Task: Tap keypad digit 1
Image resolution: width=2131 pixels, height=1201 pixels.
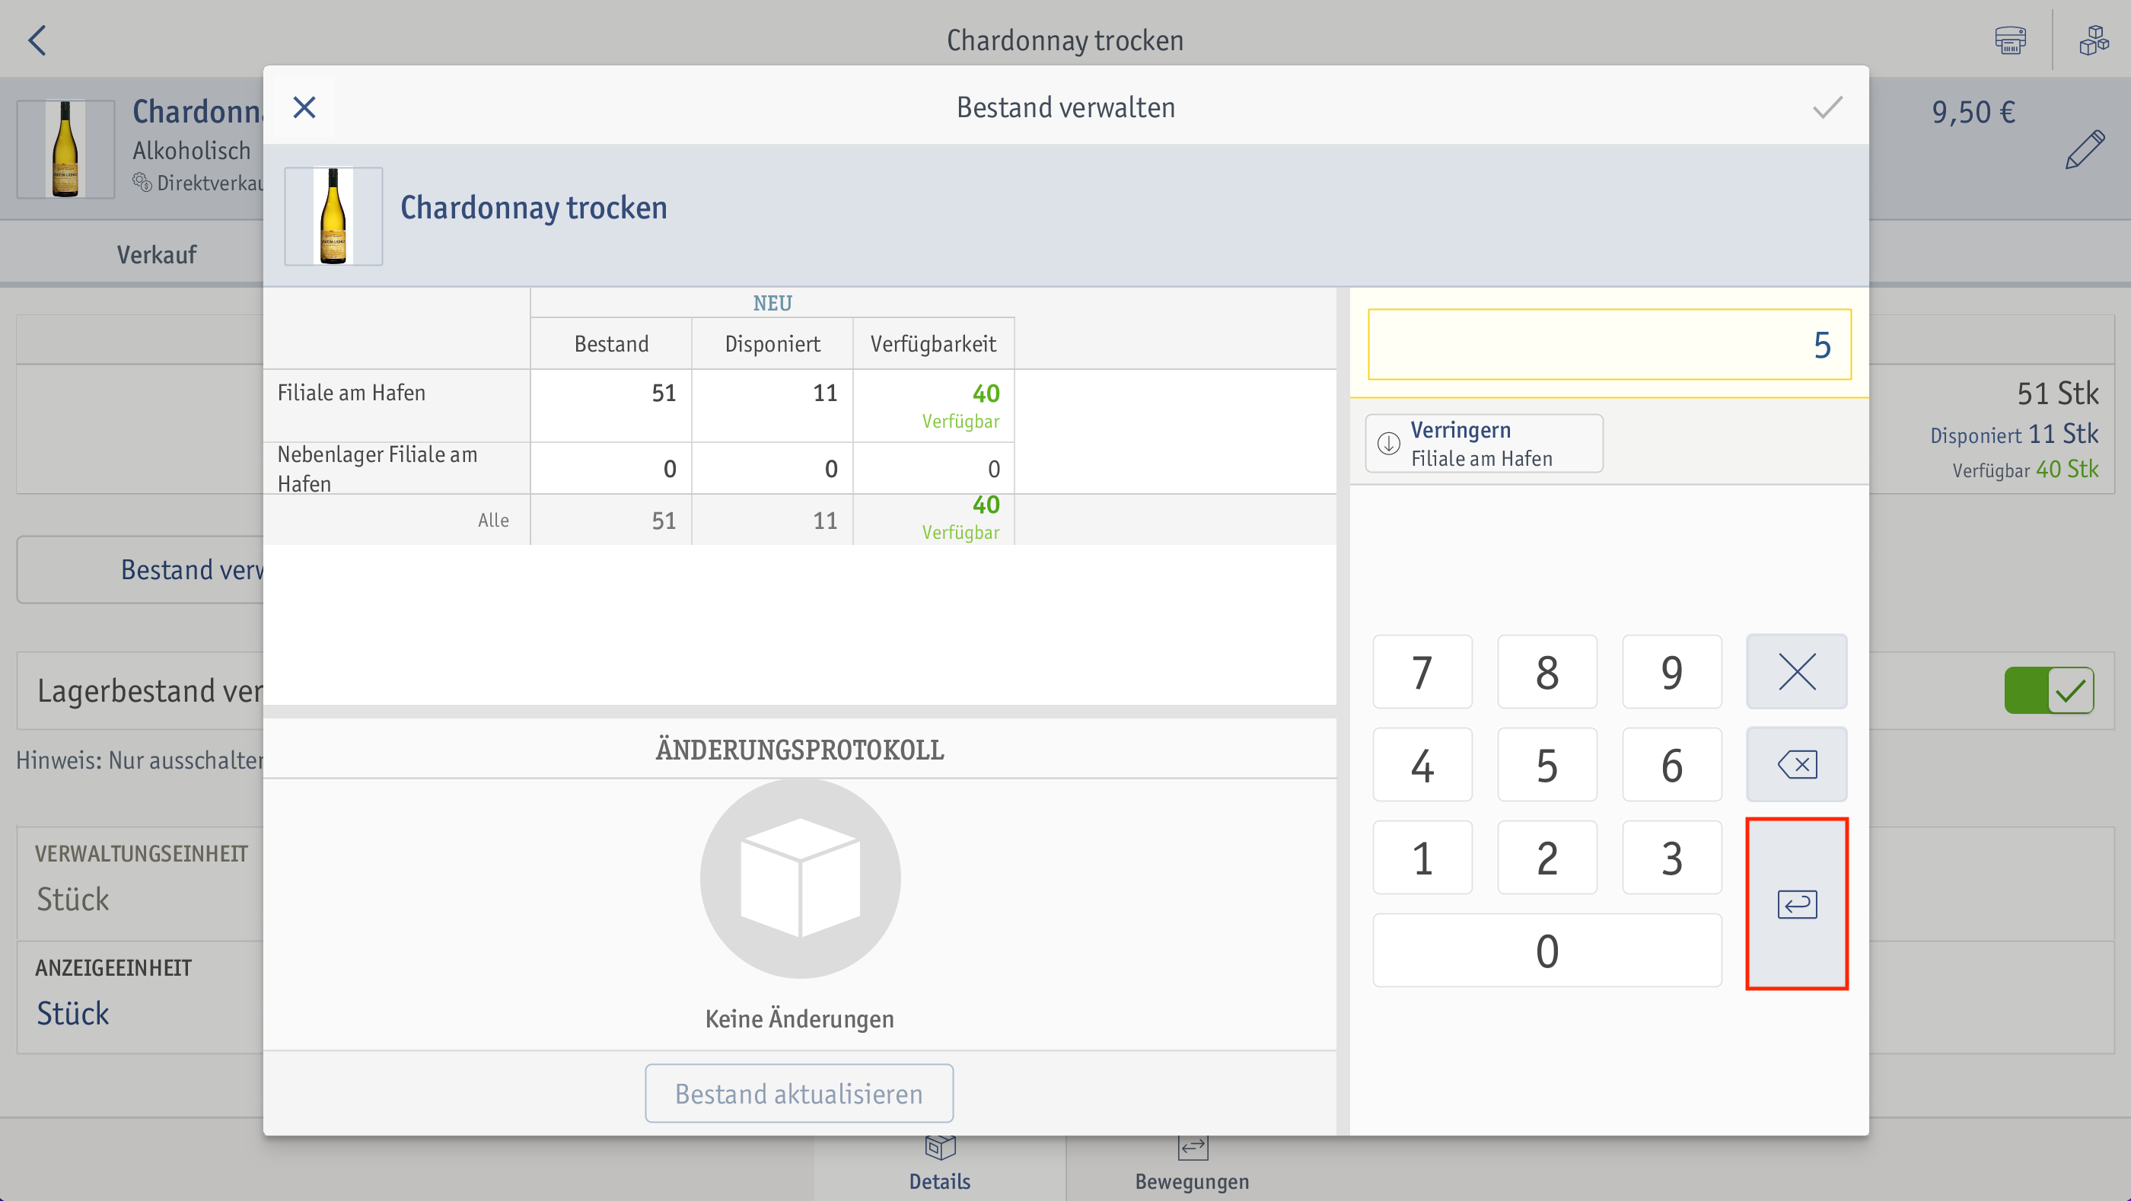Action: [1422, 857]
